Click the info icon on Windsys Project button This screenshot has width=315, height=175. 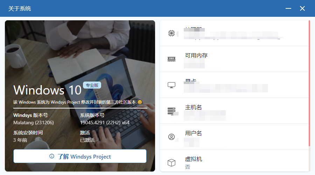tap(52, 156)
